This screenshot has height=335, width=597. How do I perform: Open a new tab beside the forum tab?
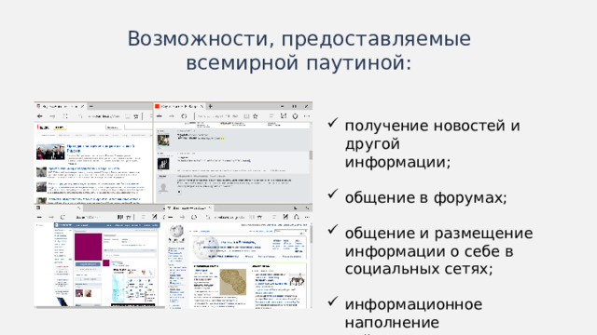[210, 107]
